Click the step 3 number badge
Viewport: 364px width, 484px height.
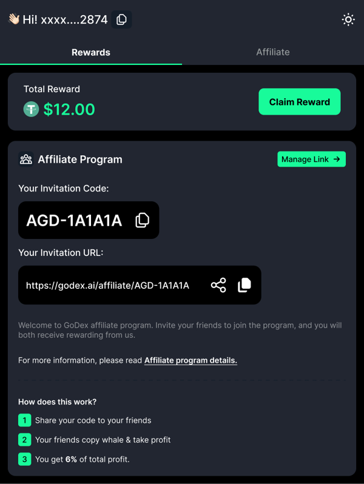(x=24, y=459)
